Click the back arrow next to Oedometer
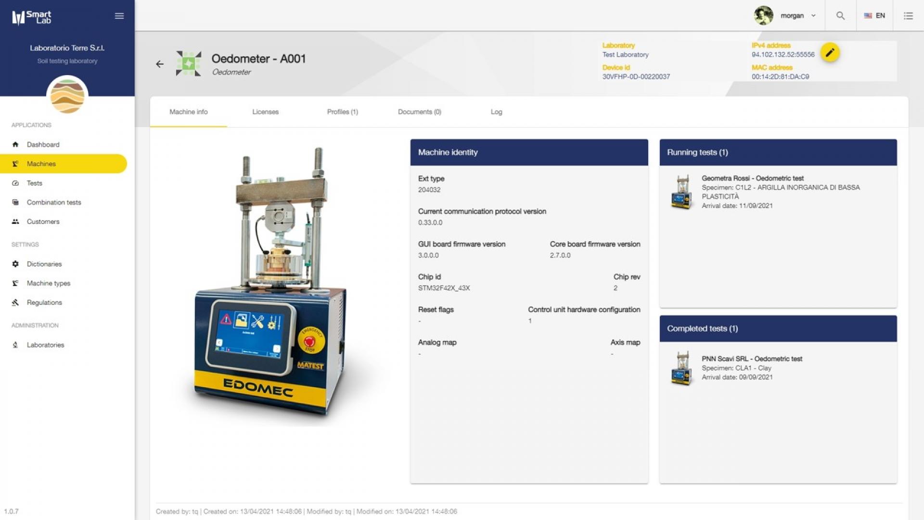This screenshot has height=520, width=924. tap(160, 64)
